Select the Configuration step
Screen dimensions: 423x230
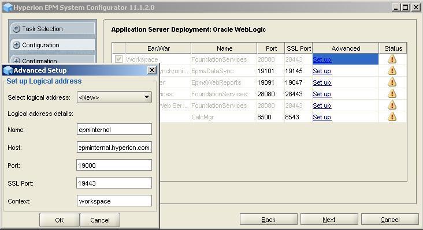point(53,45)
